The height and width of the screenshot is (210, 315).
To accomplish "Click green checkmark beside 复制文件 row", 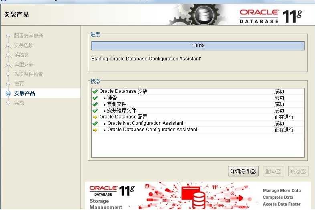I will [95, 104].
